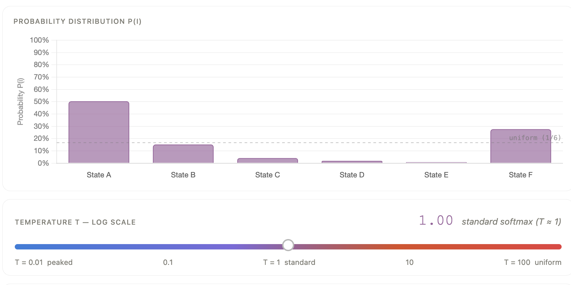Click the 'TEMPERATURE T — LOG SCALE' heading
This screenshot has height=285, width=571.
click(75, 222)
